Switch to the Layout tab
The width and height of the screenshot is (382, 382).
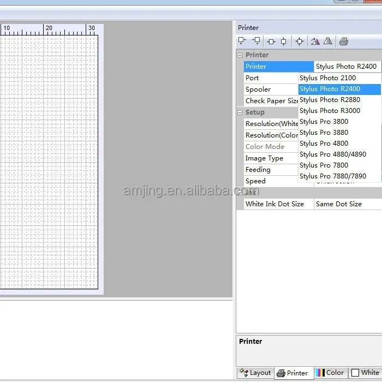[x=255, y=373]
